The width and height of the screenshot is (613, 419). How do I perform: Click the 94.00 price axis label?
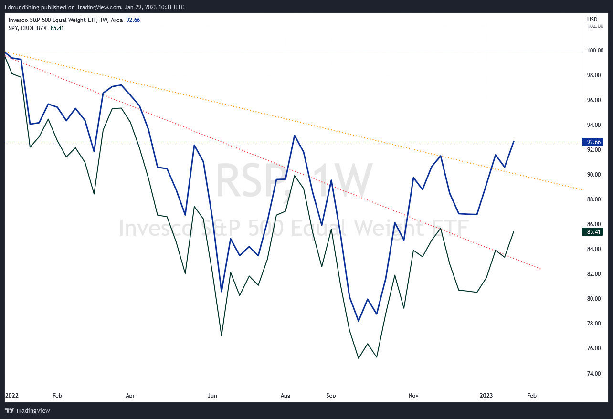(594, 125)
